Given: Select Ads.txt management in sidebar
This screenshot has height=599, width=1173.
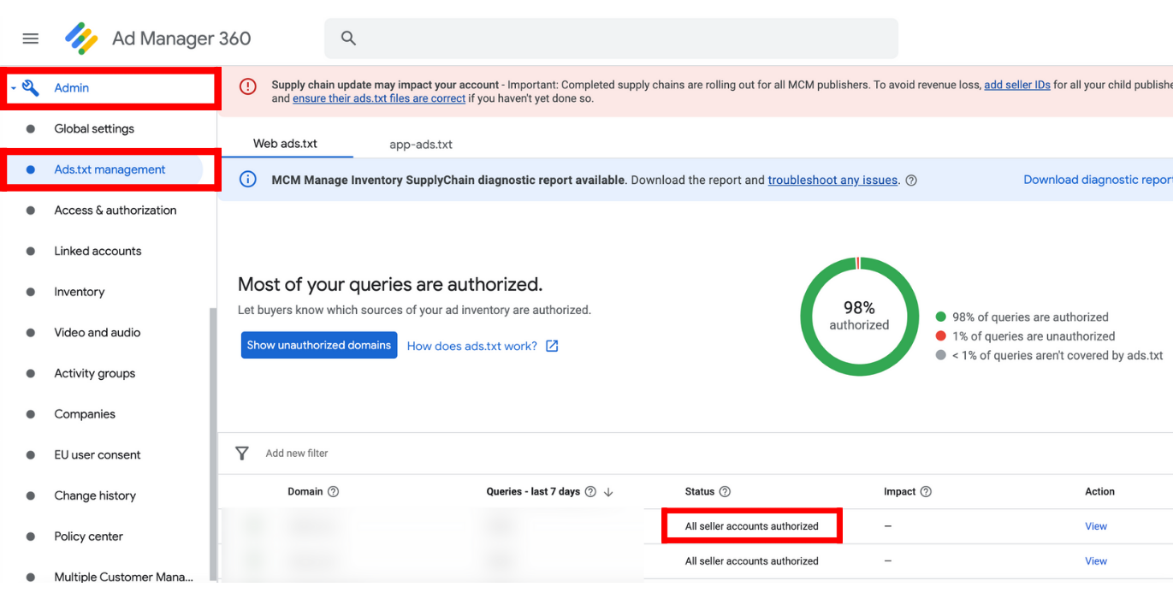Looking at the screenshot, I should [x=110, y=169].
